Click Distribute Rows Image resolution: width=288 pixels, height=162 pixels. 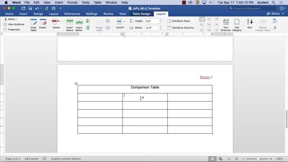tap(178, 21)
